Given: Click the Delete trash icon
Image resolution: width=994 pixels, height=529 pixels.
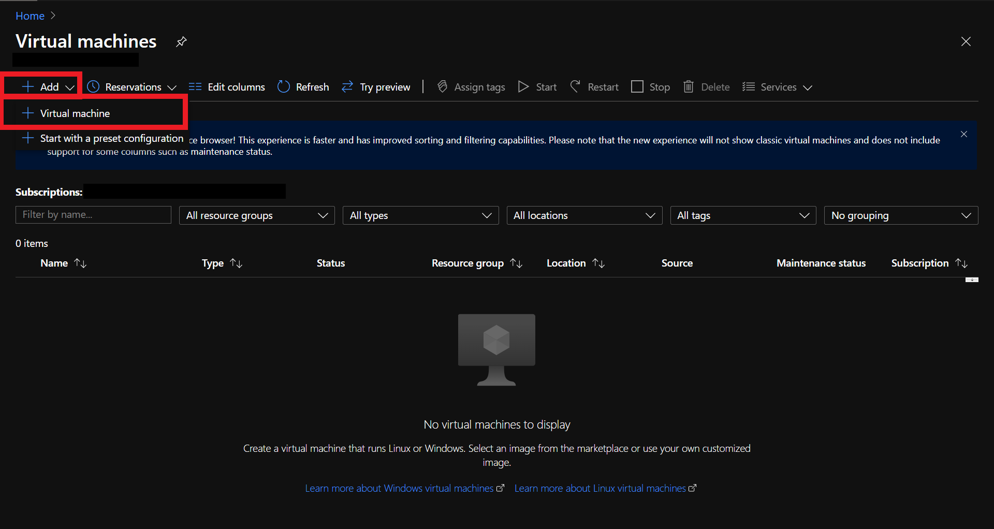Looking at the screenshot, I should click(x=689, y=86).
